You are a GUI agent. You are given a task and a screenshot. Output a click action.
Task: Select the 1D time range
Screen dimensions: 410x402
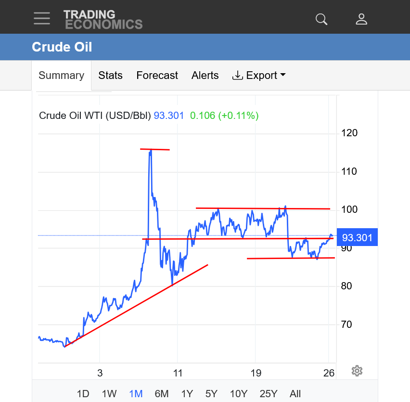83,394
